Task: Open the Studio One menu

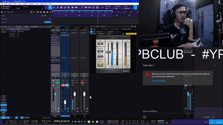Action: coord(44,4)
